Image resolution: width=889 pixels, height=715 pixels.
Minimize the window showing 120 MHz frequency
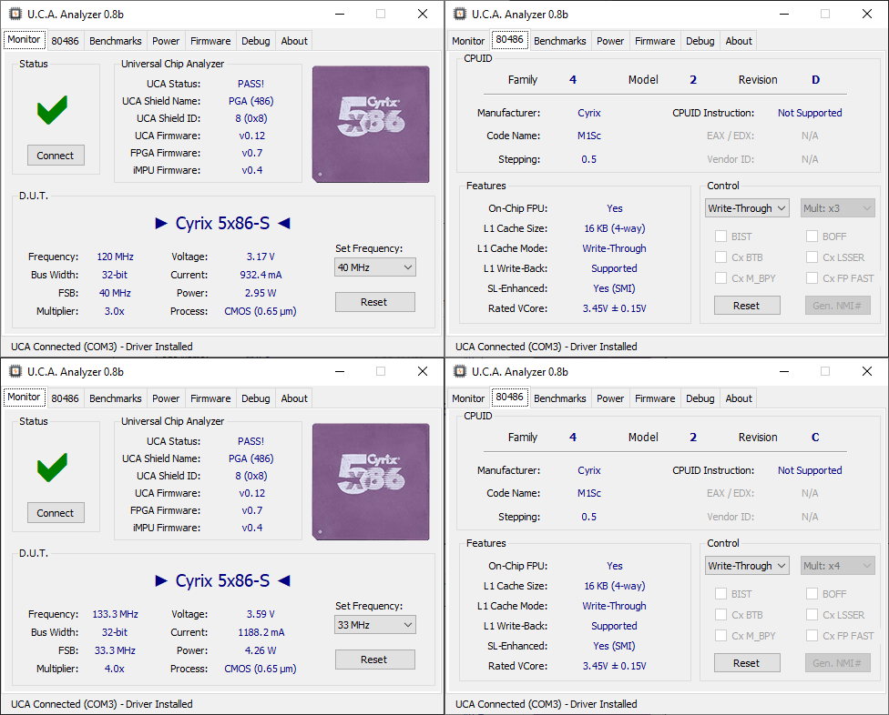(340, 15)
